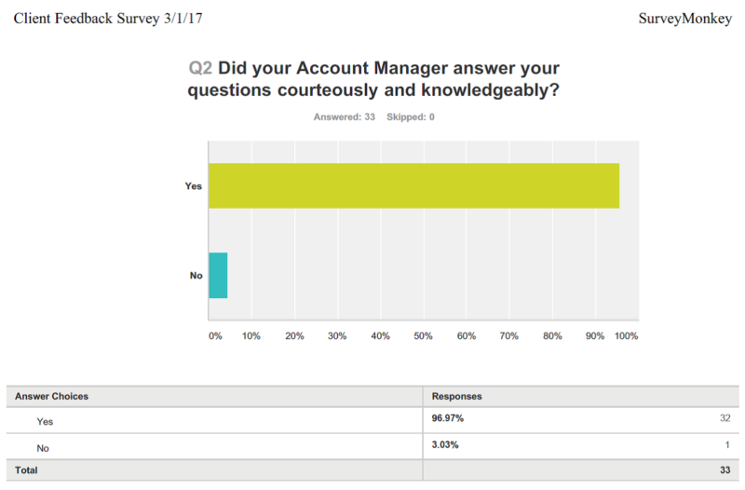The height and width of the screenshot is (490, 745).
Task: Click the Client Feedback Survey 3/1/17 title
Action: [108, 19]
